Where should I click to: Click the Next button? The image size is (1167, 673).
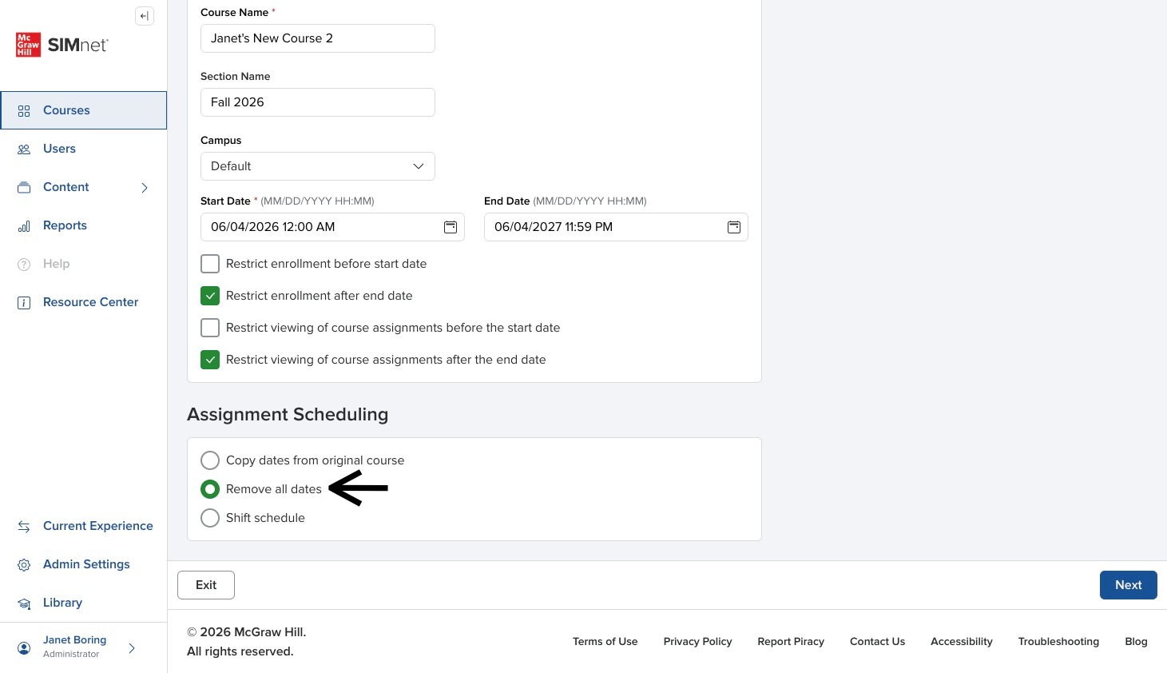pyautogui.click(x=1129, y=585)
